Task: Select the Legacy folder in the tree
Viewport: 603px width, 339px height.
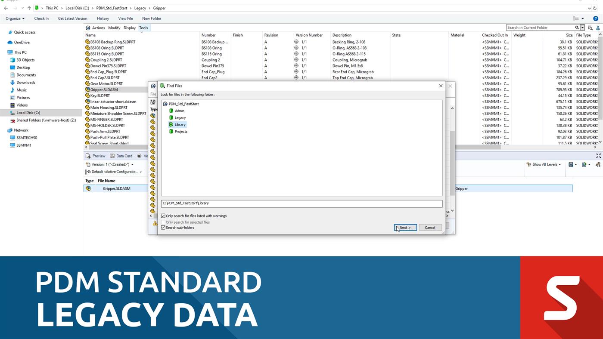Action: (180, 118)
